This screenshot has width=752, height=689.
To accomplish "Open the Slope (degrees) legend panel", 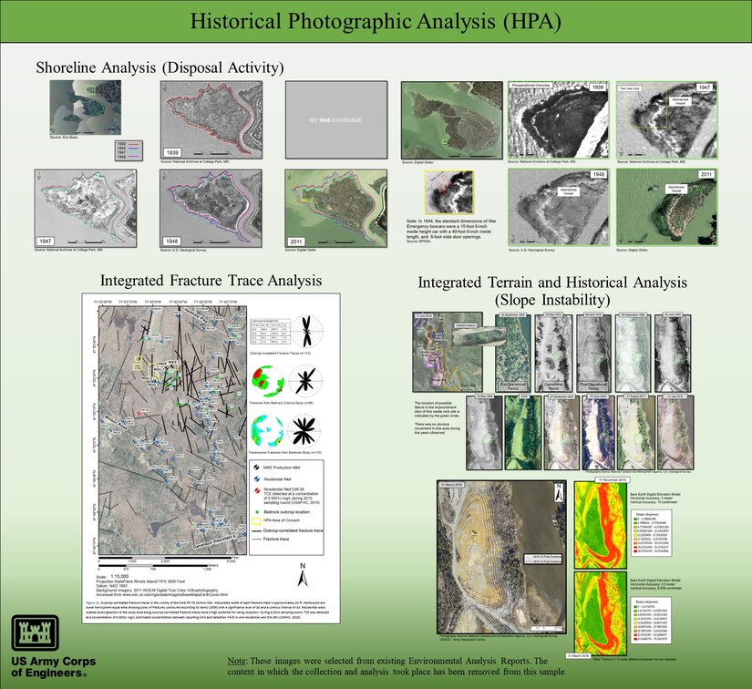I will tap(648, 514).
